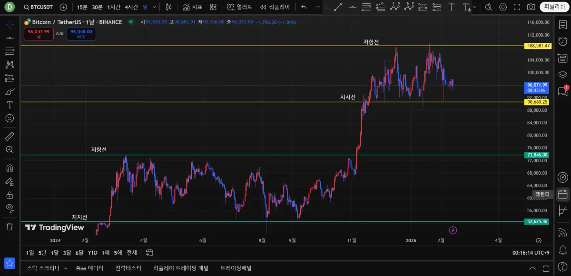The height and width of the screenshot is (276, 571).
Task: Open the 지표 indicators dialog
Action: click(x=193, y=7)
